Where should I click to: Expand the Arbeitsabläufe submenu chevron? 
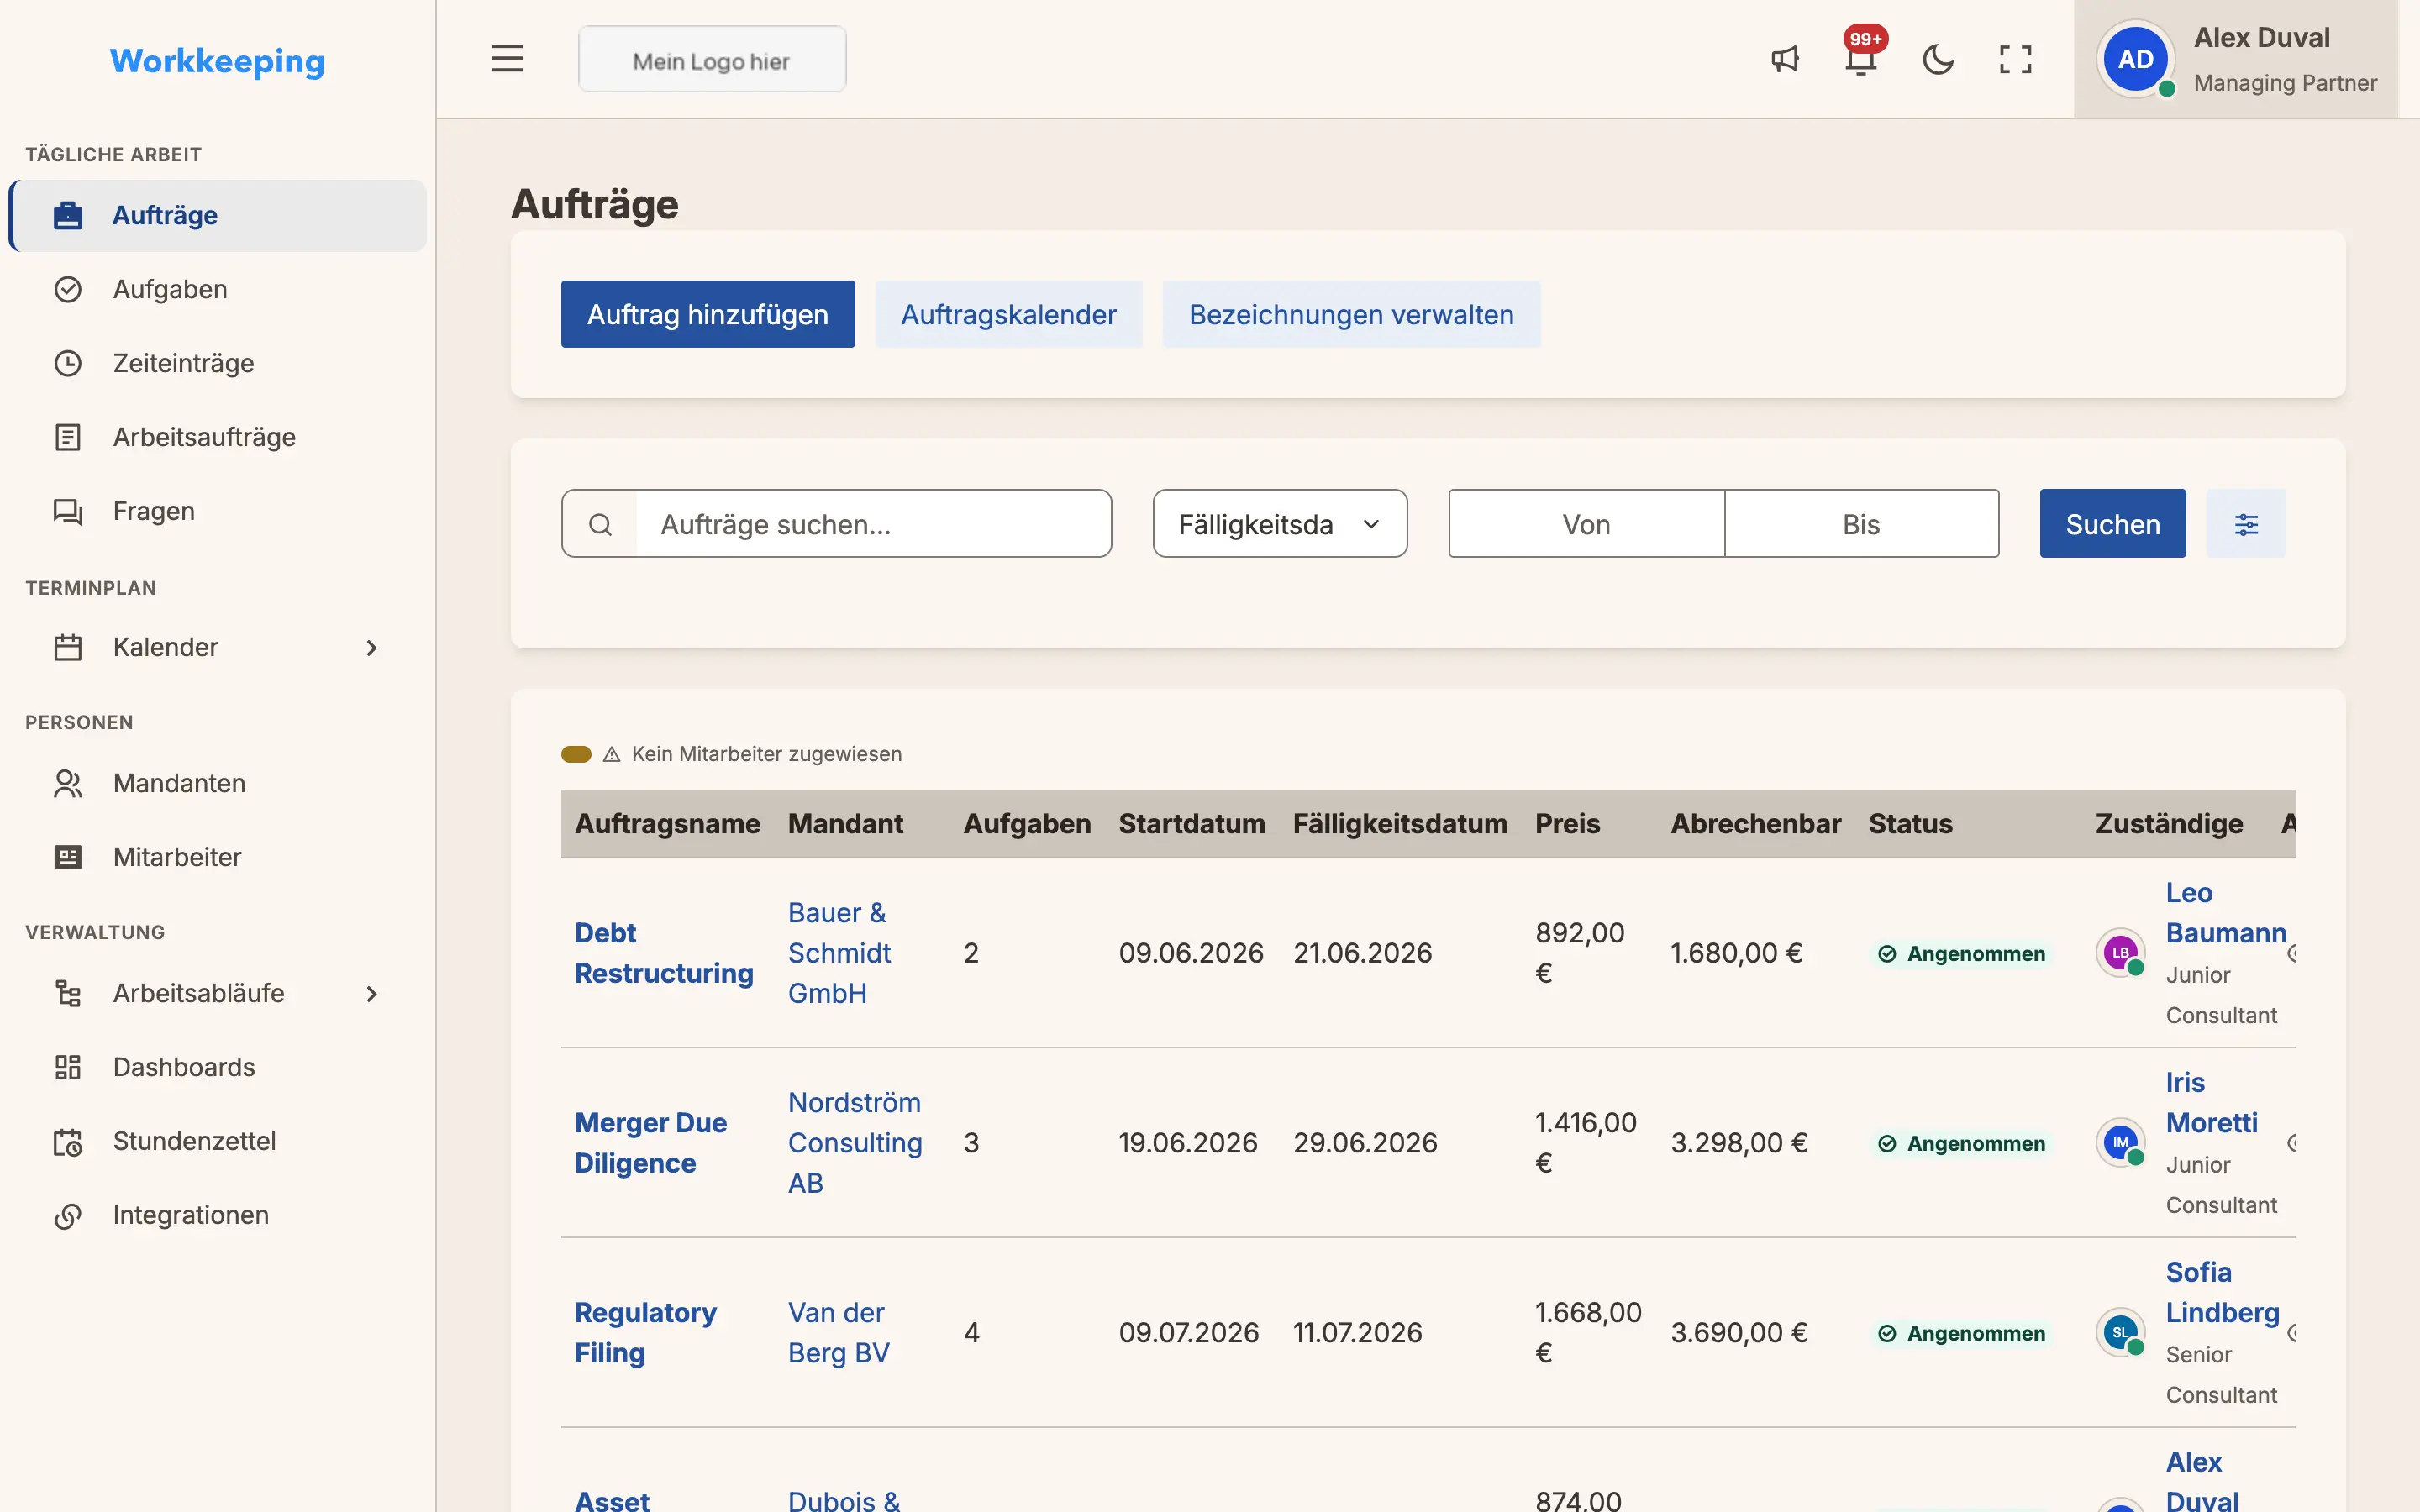(x=371, y=994)
